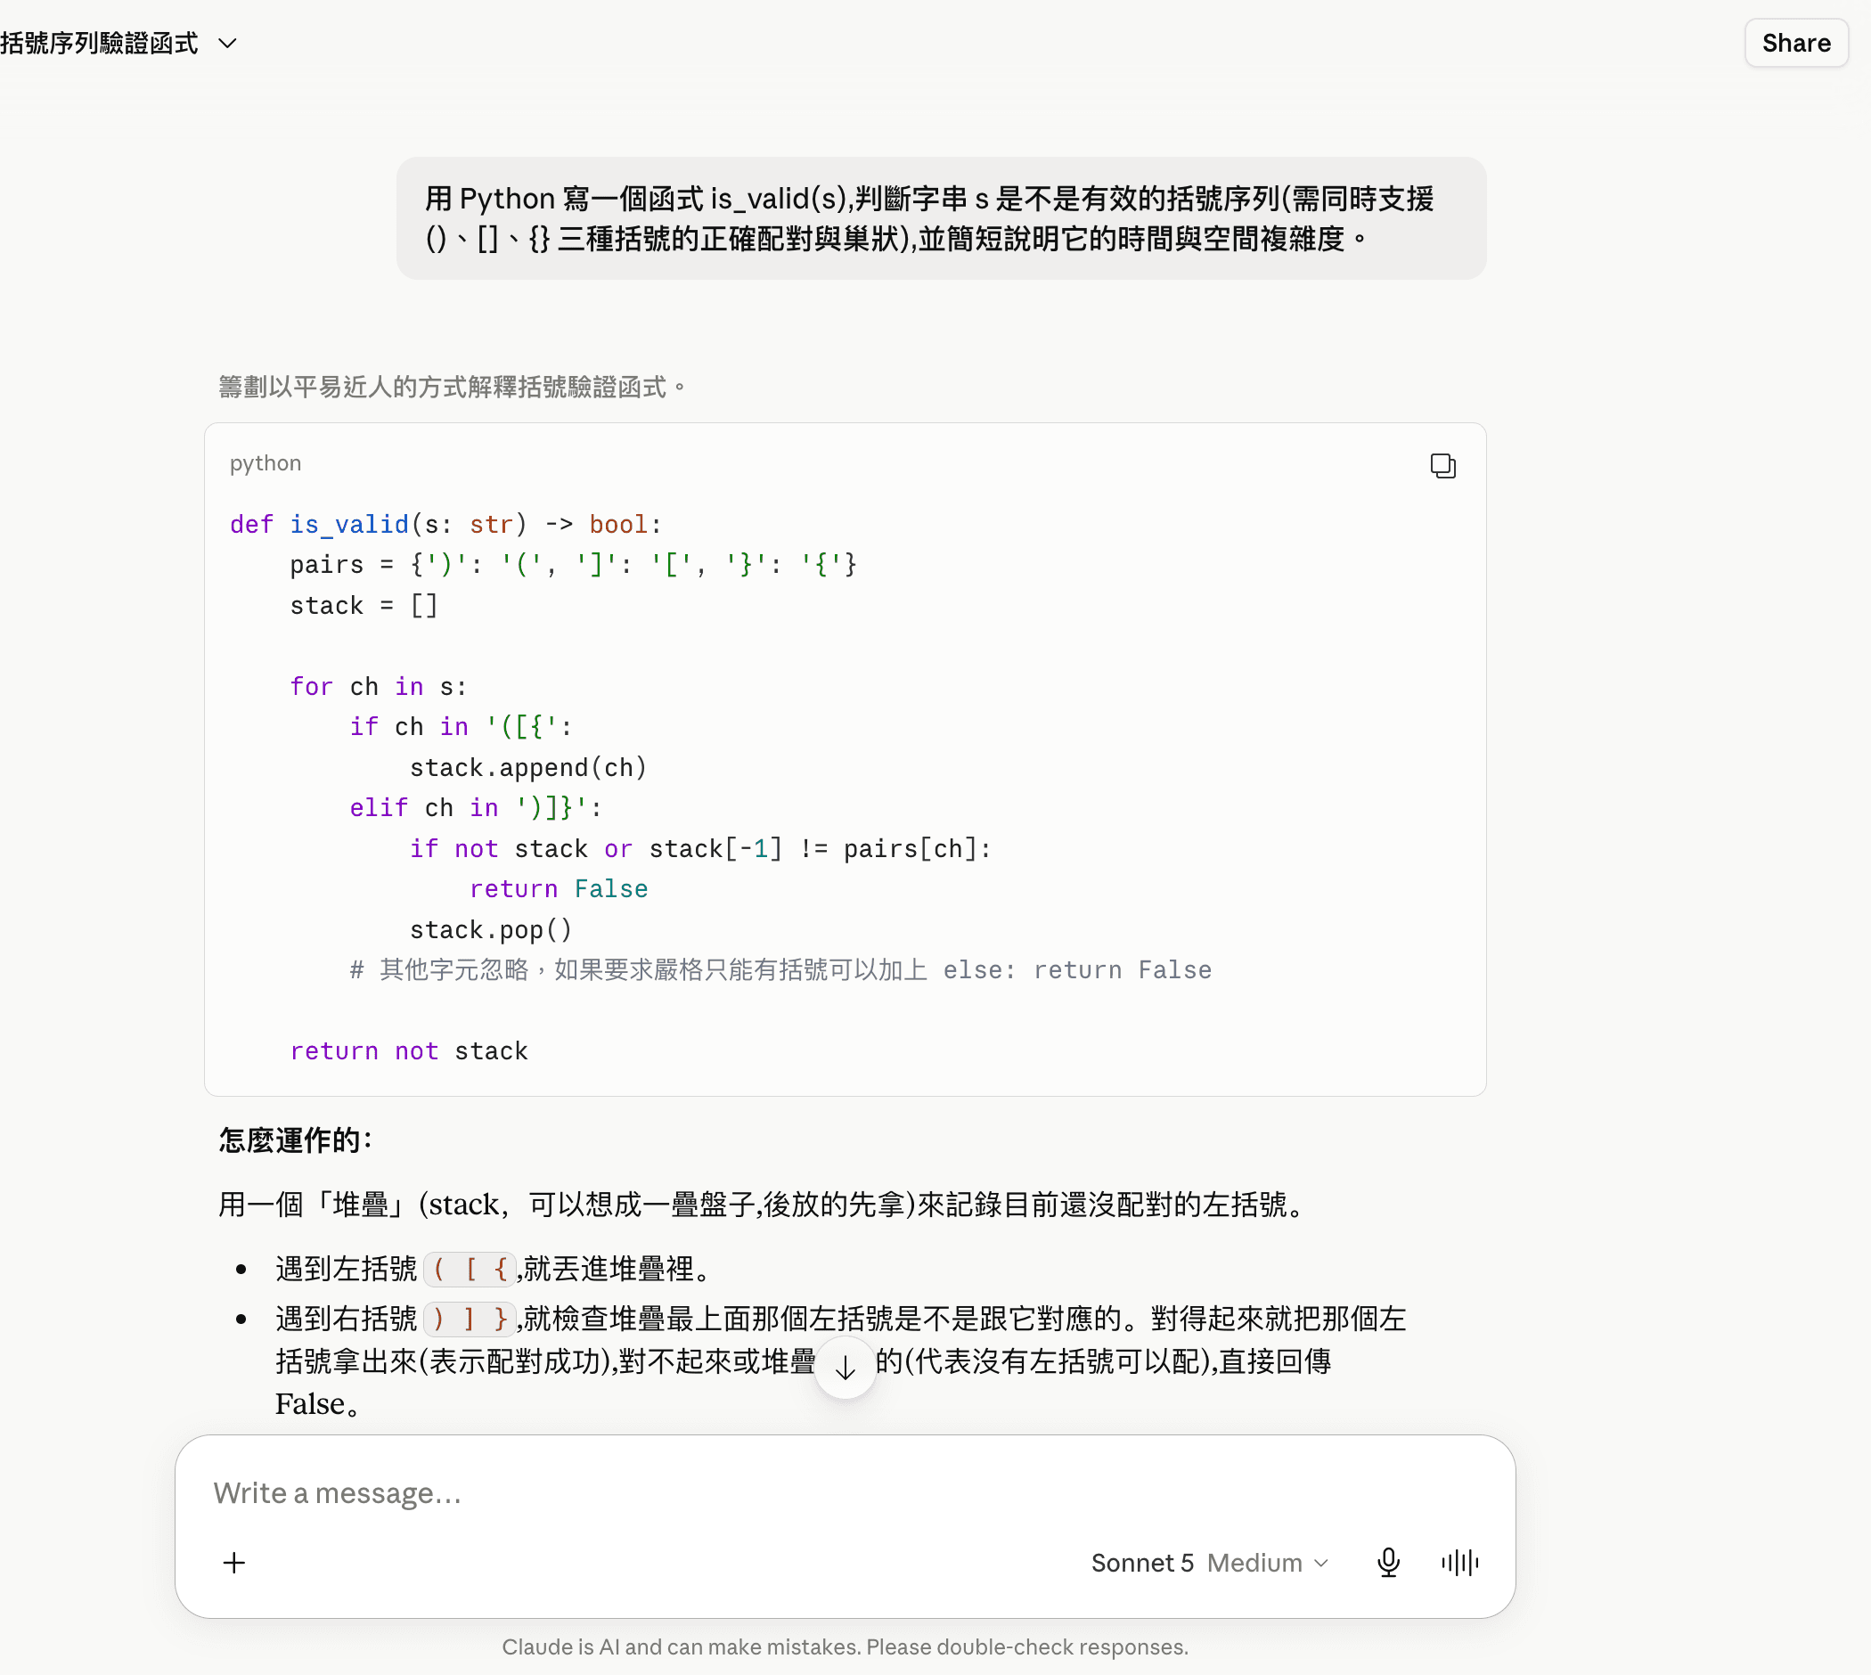Open the attachment plus menu
Viewport: 1871px width, 1675px height.
click(234, 1563)
